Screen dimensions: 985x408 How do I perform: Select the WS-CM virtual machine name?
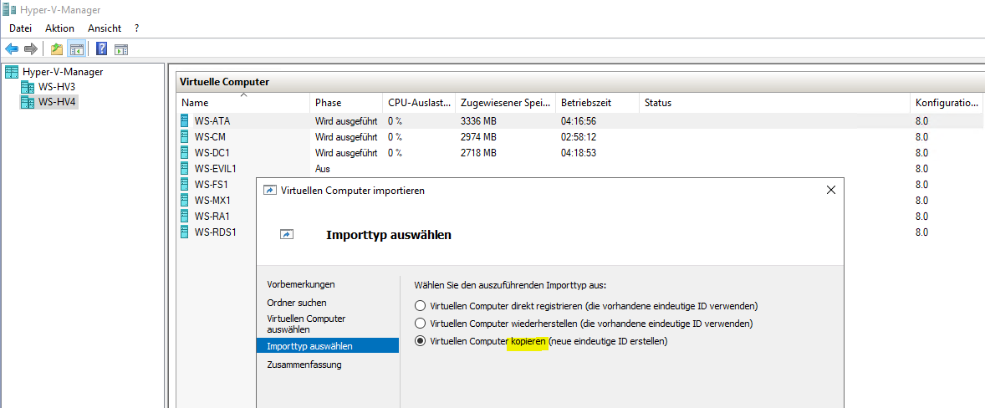click(x=210, y=136)
